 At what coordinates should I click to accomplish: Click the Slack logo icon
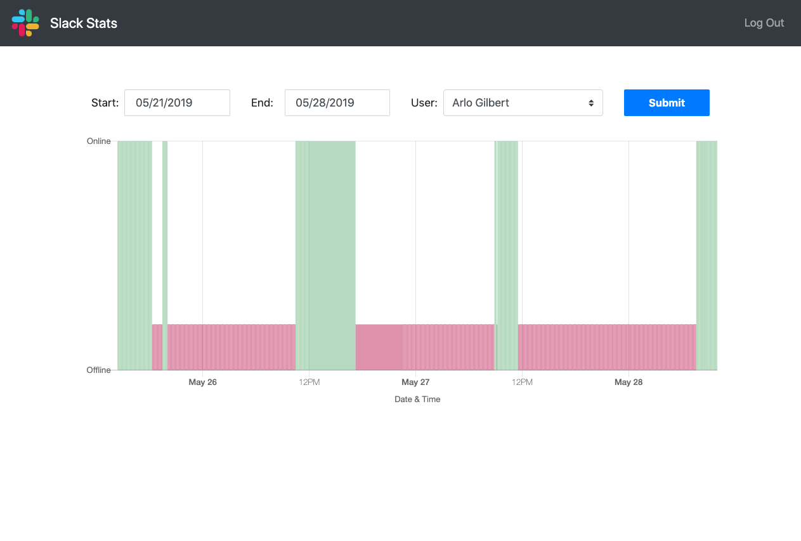(25, 23)
